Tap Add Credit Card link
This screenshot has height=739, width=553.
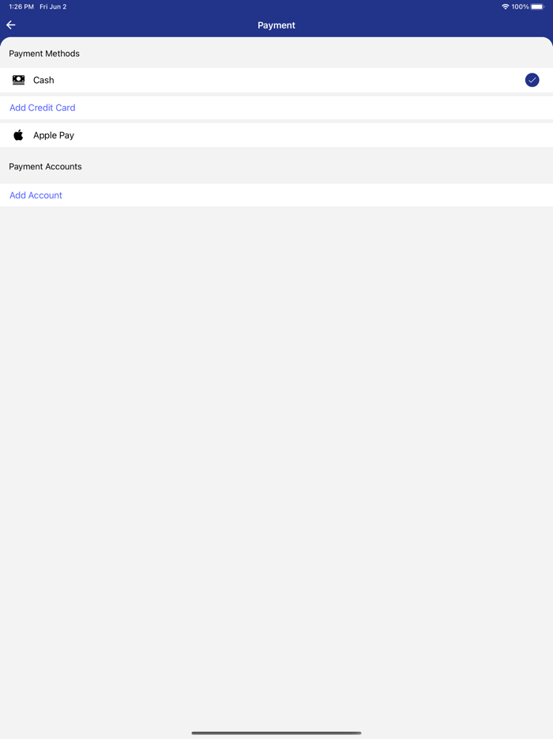(43, 108)
